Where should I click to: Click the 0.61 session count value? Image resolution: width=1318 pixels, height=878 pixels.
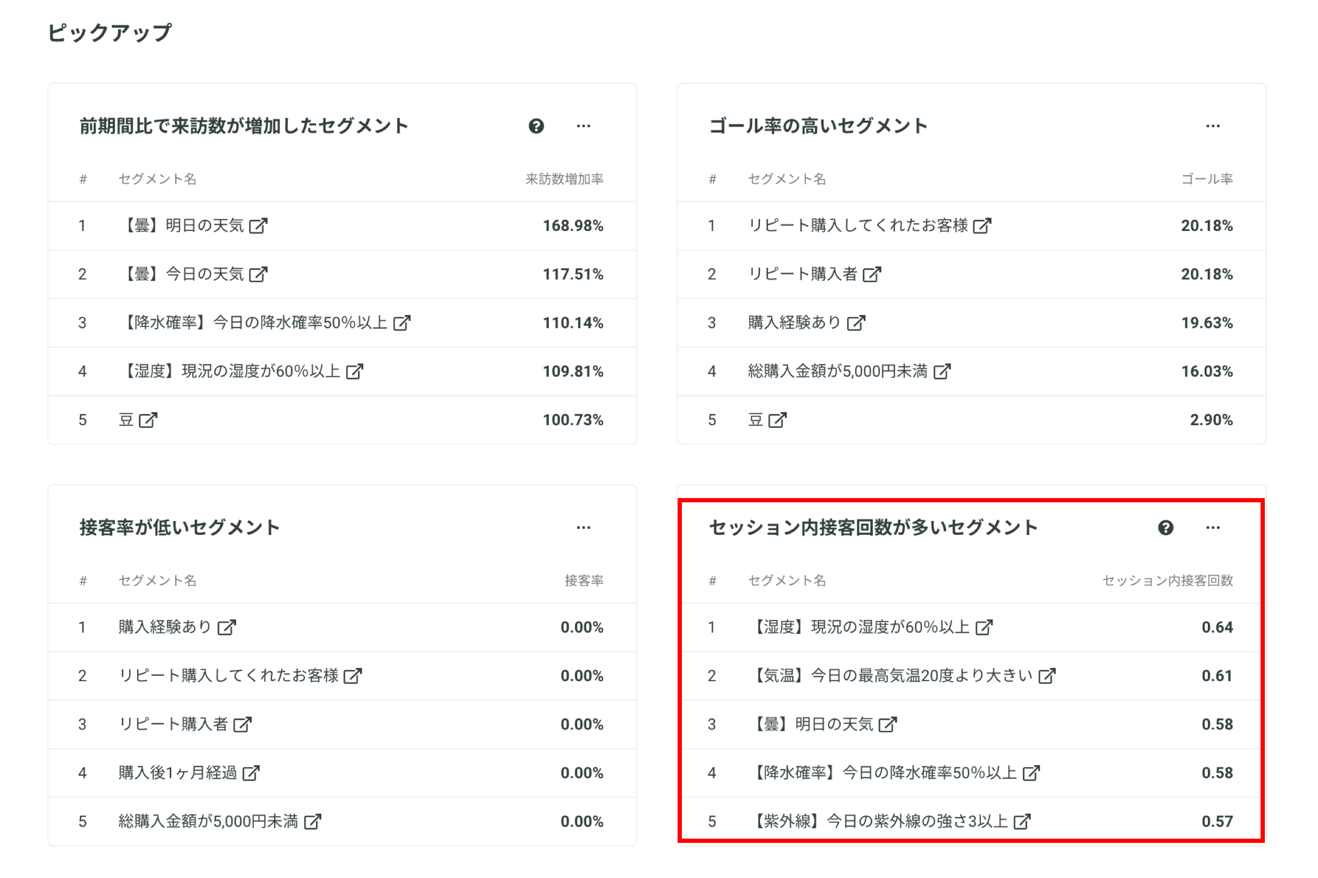click(1217, 676)
